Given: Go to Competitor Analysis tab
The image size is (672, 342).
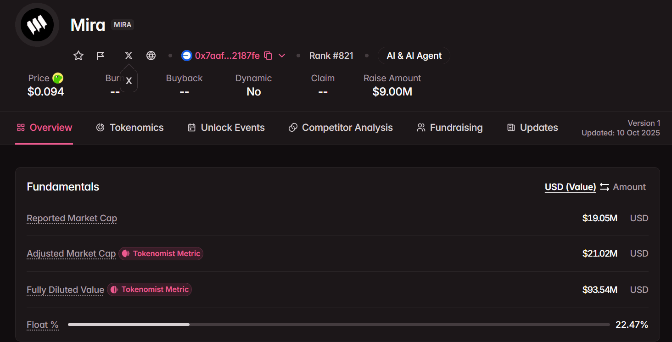Looking at the screenshot, I should (x=341, y=128).
